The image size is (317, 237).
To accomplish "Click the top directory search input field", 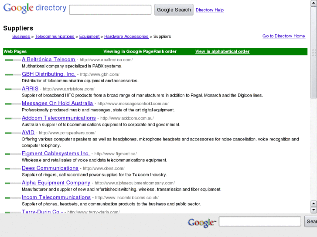I will click(110, 10).
